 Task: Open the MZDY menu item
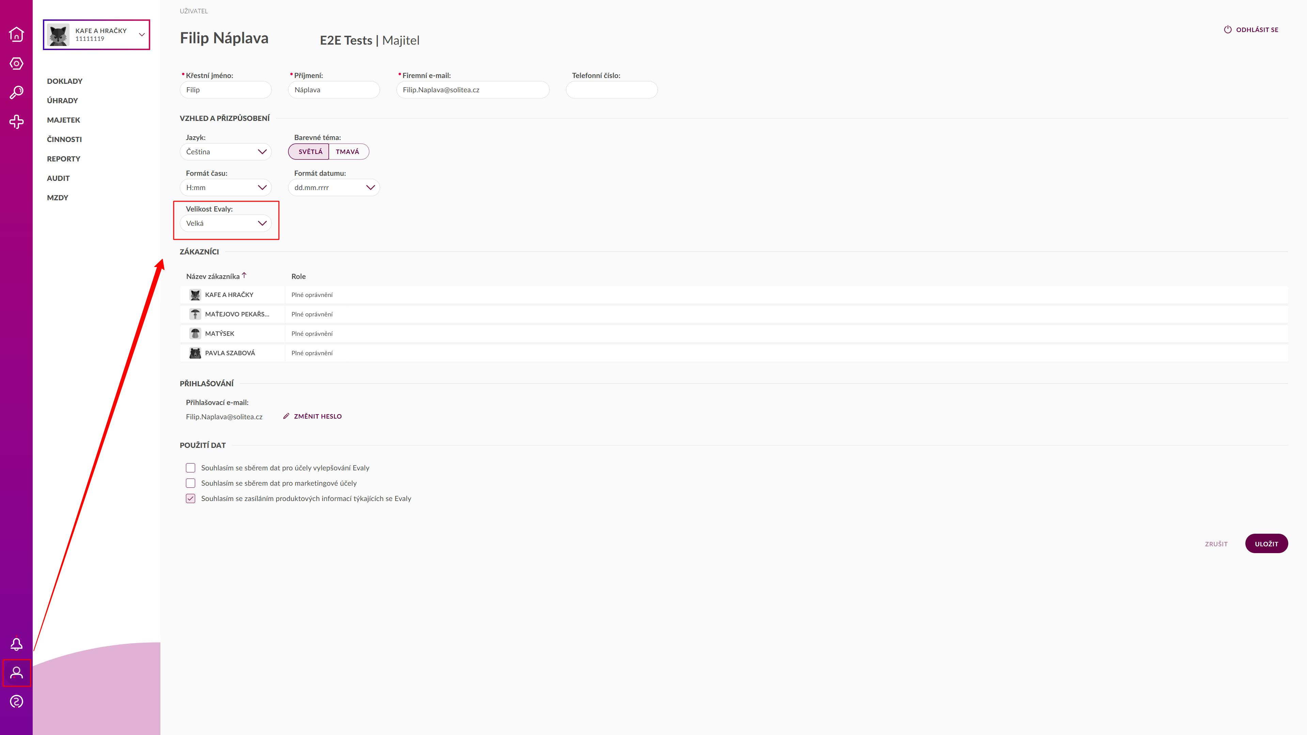coord(57,198)
